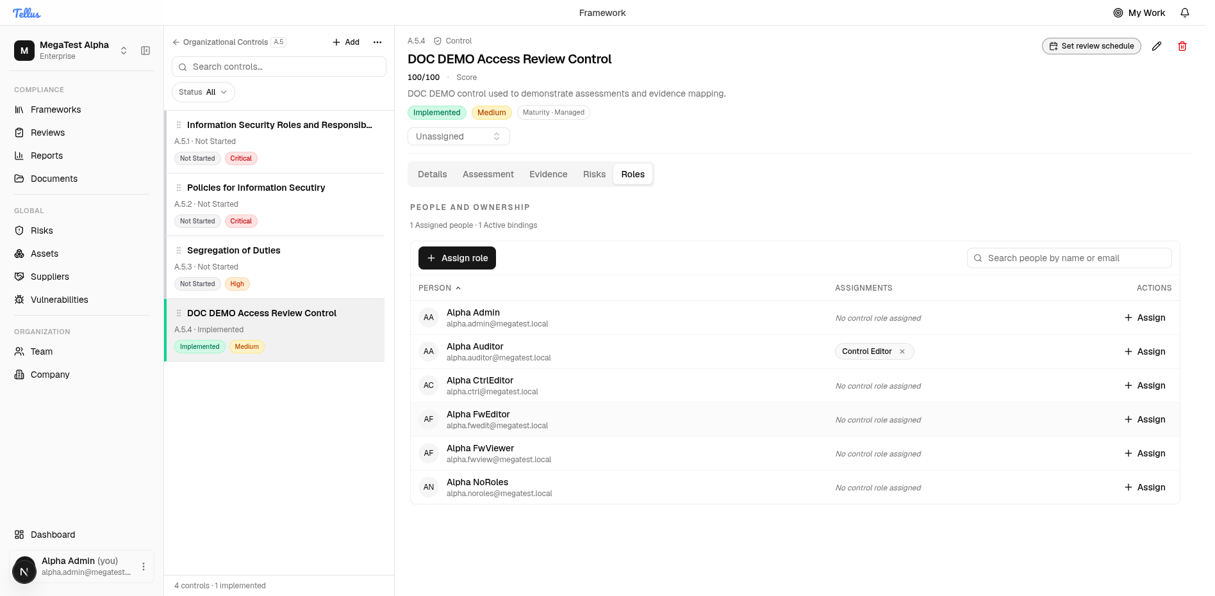Screen dimensions: 1215x596
Task: Click MegaTest Alpha M logo
Action: pyautogui.click(x=24, y=51)
